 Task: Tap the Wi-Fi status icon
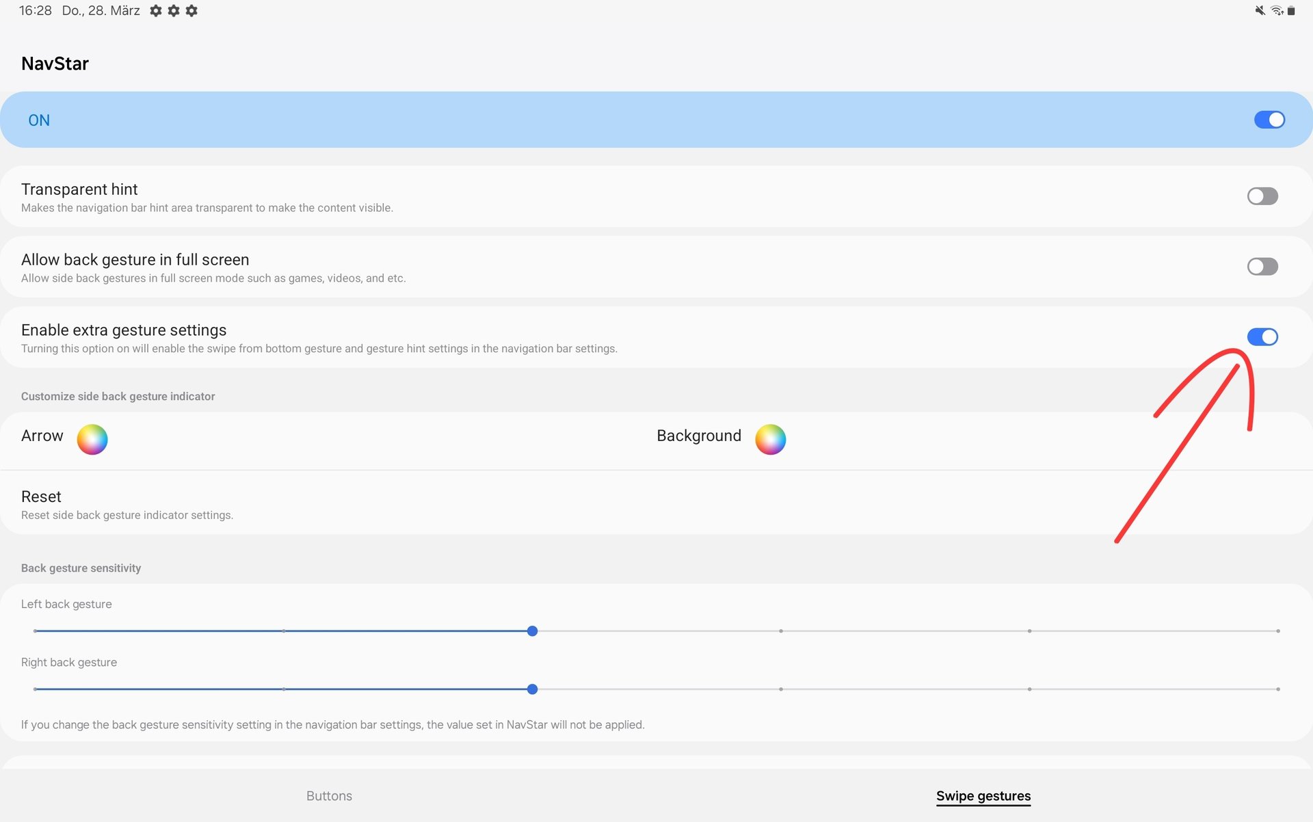click(x=1276, y=10)
